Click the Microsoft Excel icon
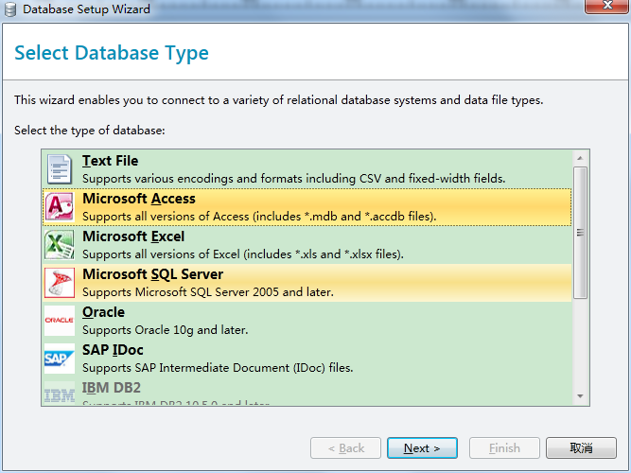The width and height of the screenshot is (631, 473). tap(60, 245)
